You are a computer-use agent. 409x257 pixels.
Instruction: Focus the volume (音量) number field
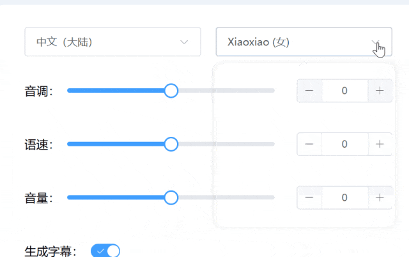click(344, 198)
